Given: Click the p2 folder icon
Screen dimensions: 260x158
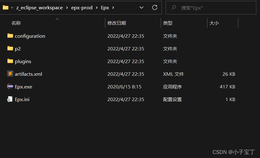Looking at the screenshot, I should coord(10,48).
